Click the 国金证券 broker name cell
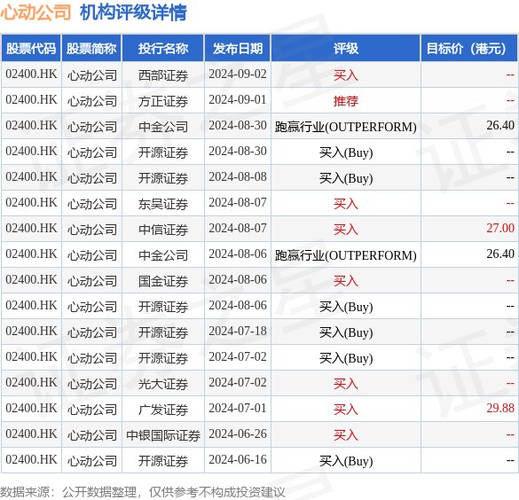 click(163, 281)
